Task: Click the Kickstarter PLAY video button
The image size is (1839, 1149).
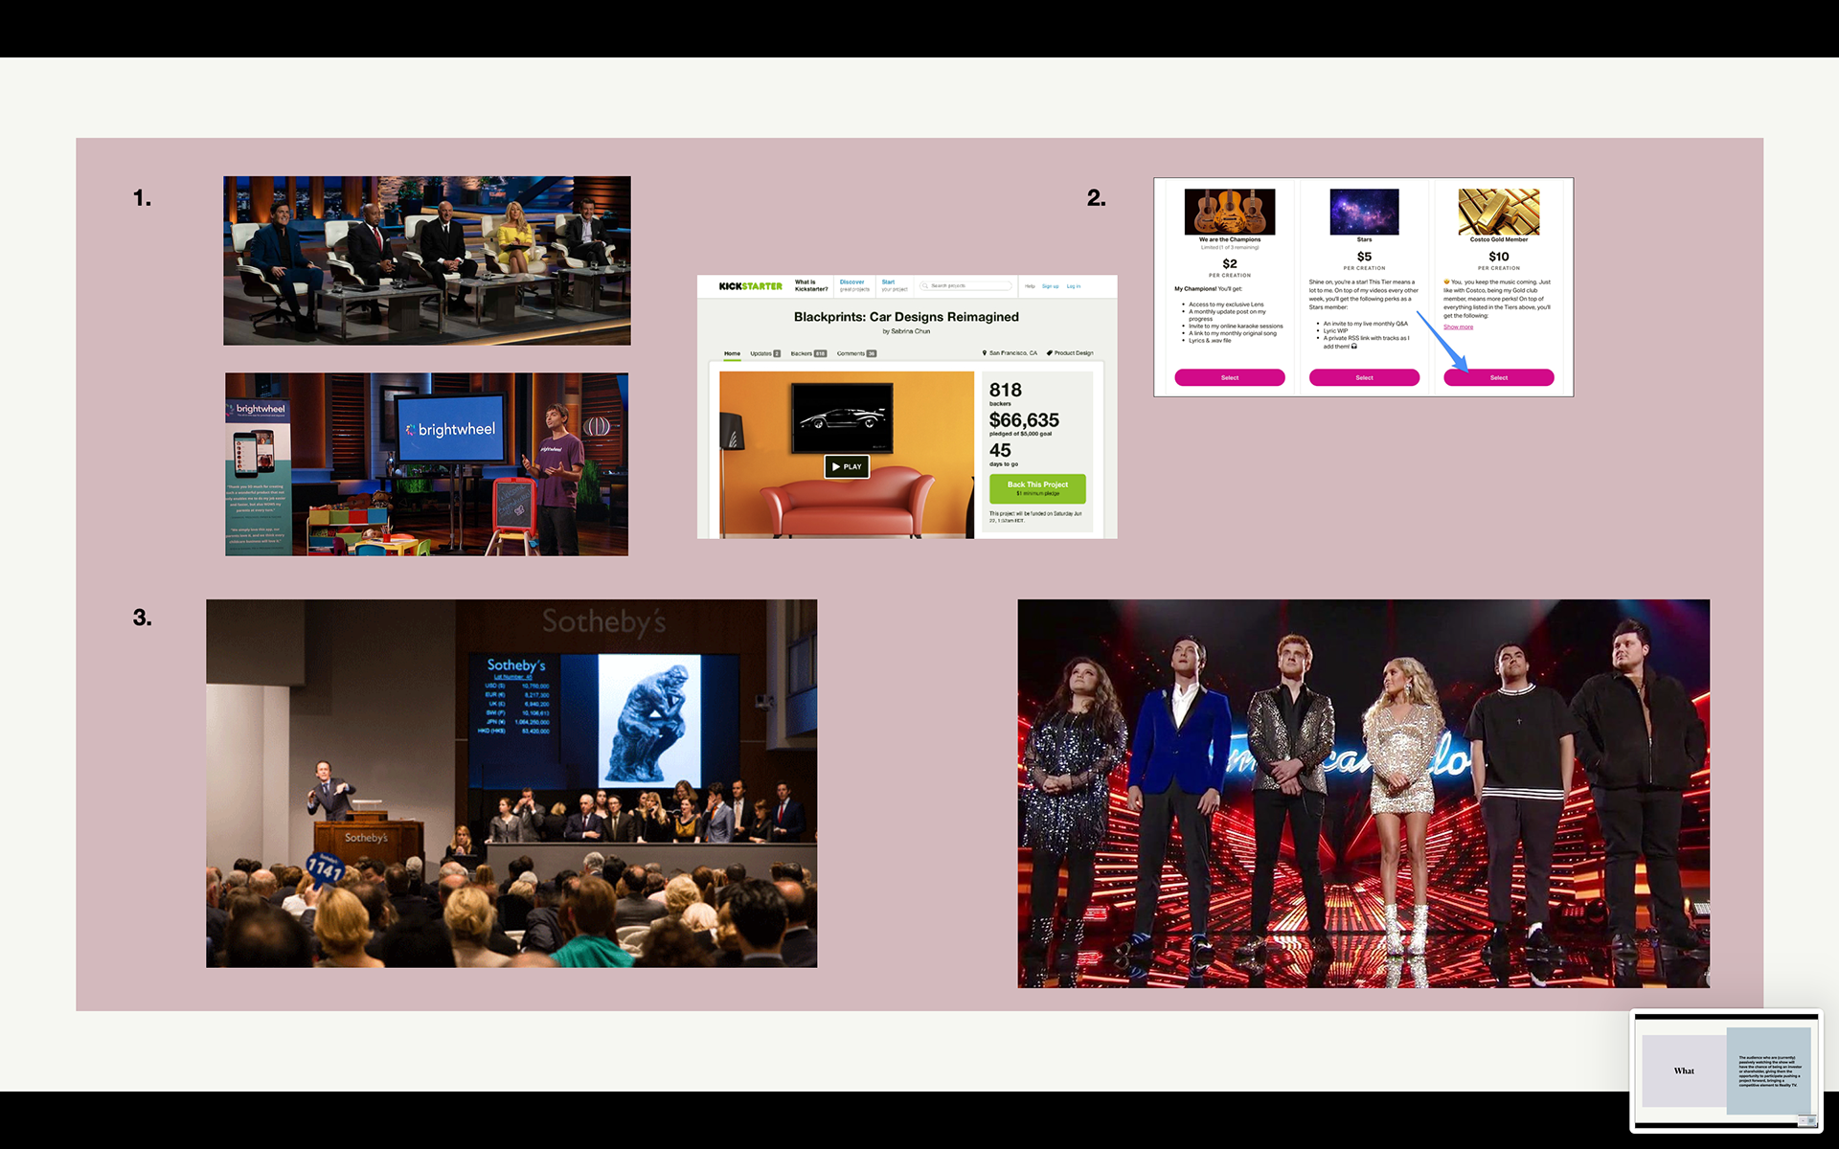Action: [847, 466]
